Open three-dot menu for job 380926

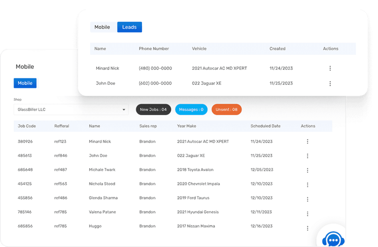pos(307,142)
